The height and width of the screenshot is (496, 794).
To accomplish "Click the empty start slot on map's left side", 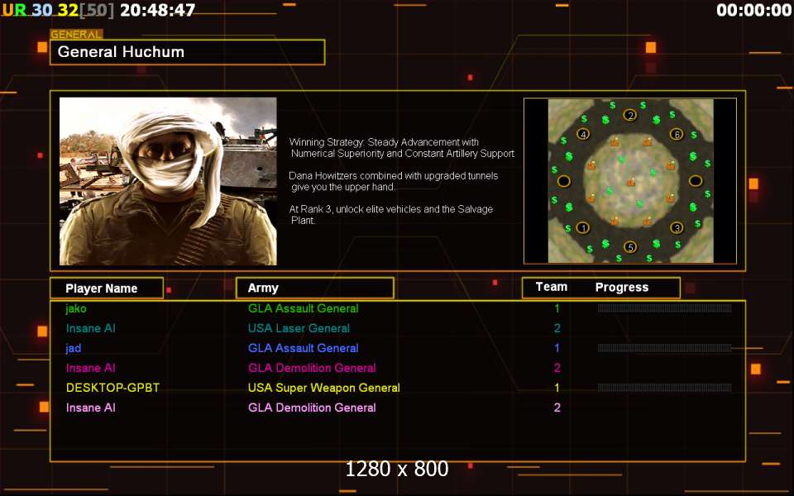I will [564, 181].
